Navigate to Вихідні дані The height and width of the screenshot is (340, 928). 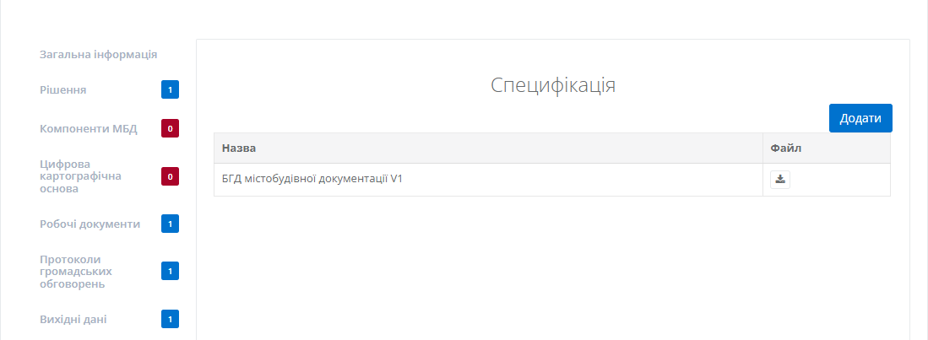pos(73,320)
